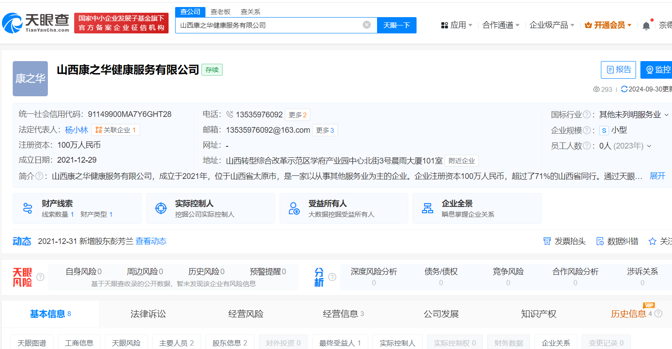
Task: Select the 最终受益人 1 sub-tab
Action: coord(340,343)
